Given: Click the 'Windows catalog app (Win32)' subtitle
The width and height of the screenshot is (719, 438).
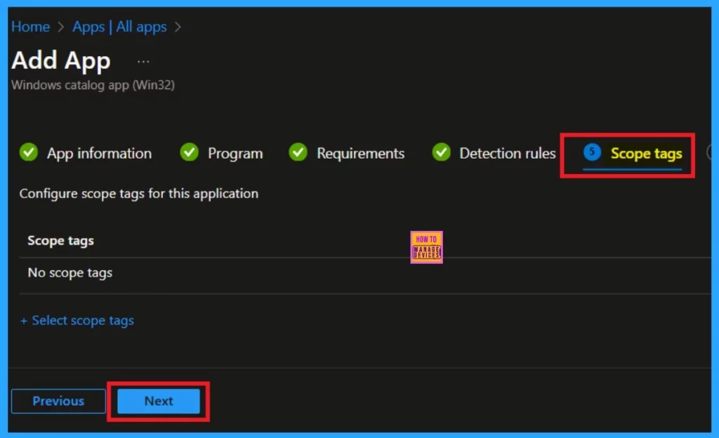Looking at the screenshot, I should coord(93,85).
